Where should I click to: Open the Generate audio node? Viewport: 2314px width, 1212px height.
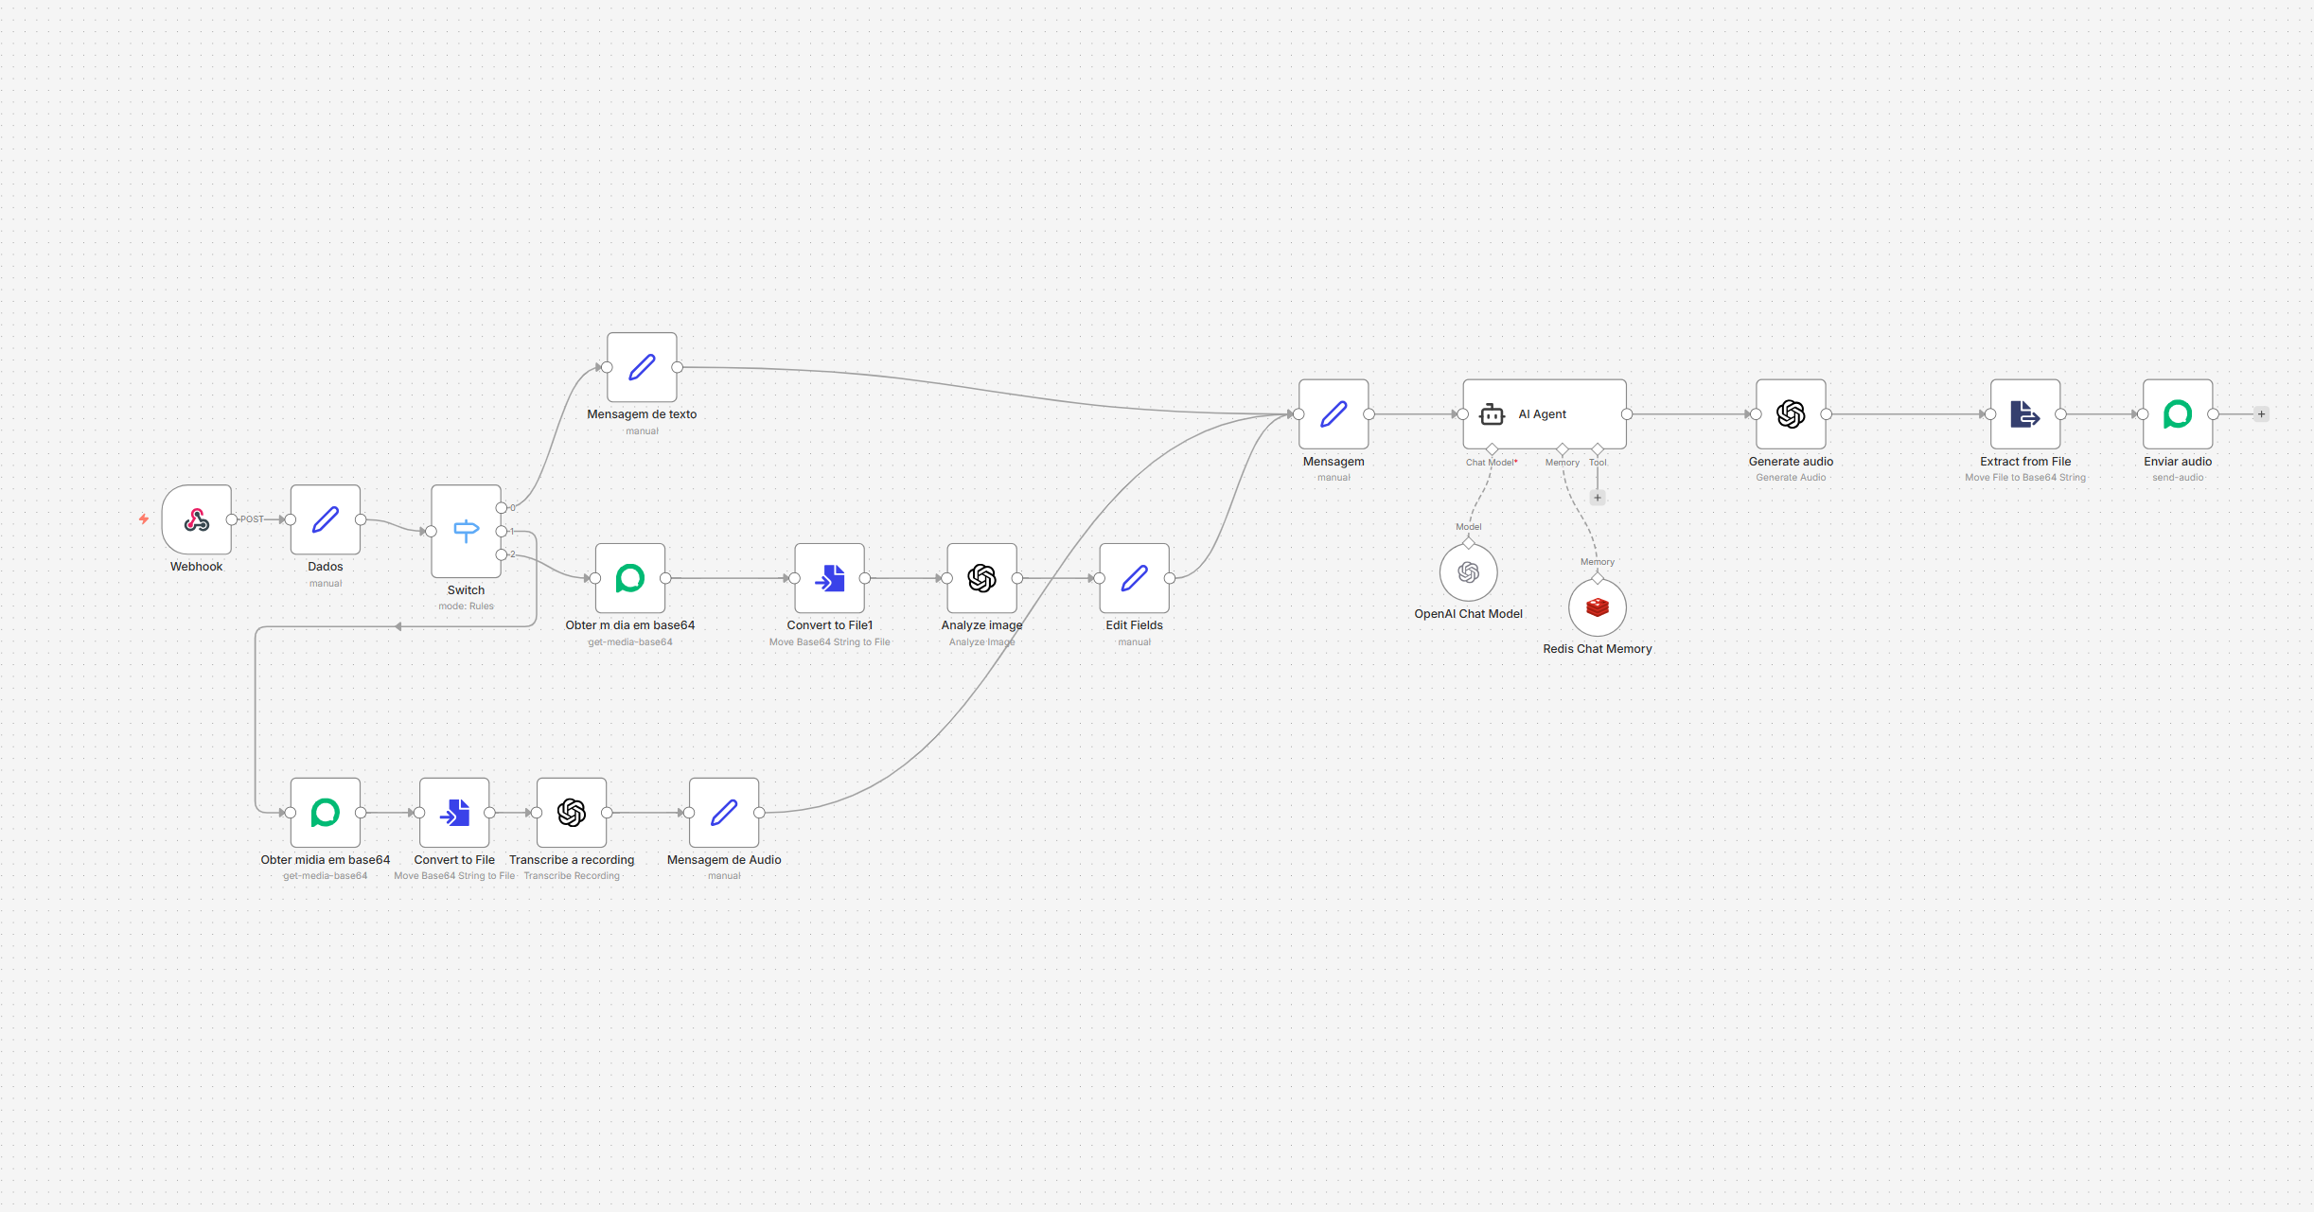pos(1791,414)
